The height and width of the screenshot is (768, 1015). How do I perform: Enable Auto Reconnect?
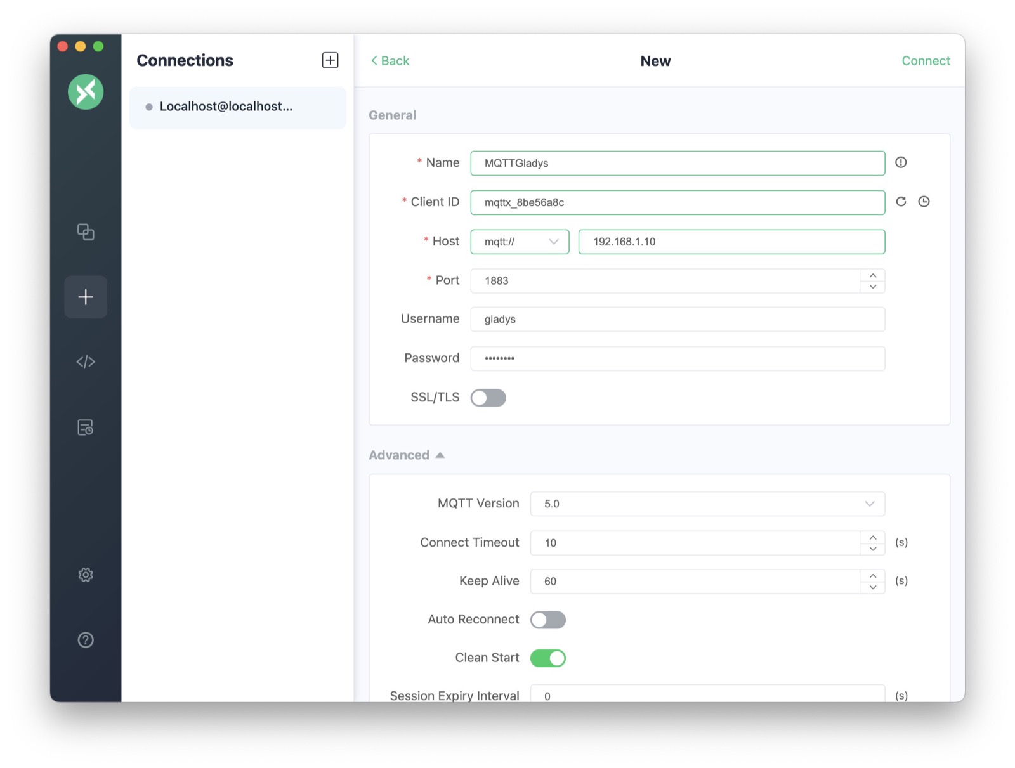[548, 620]
